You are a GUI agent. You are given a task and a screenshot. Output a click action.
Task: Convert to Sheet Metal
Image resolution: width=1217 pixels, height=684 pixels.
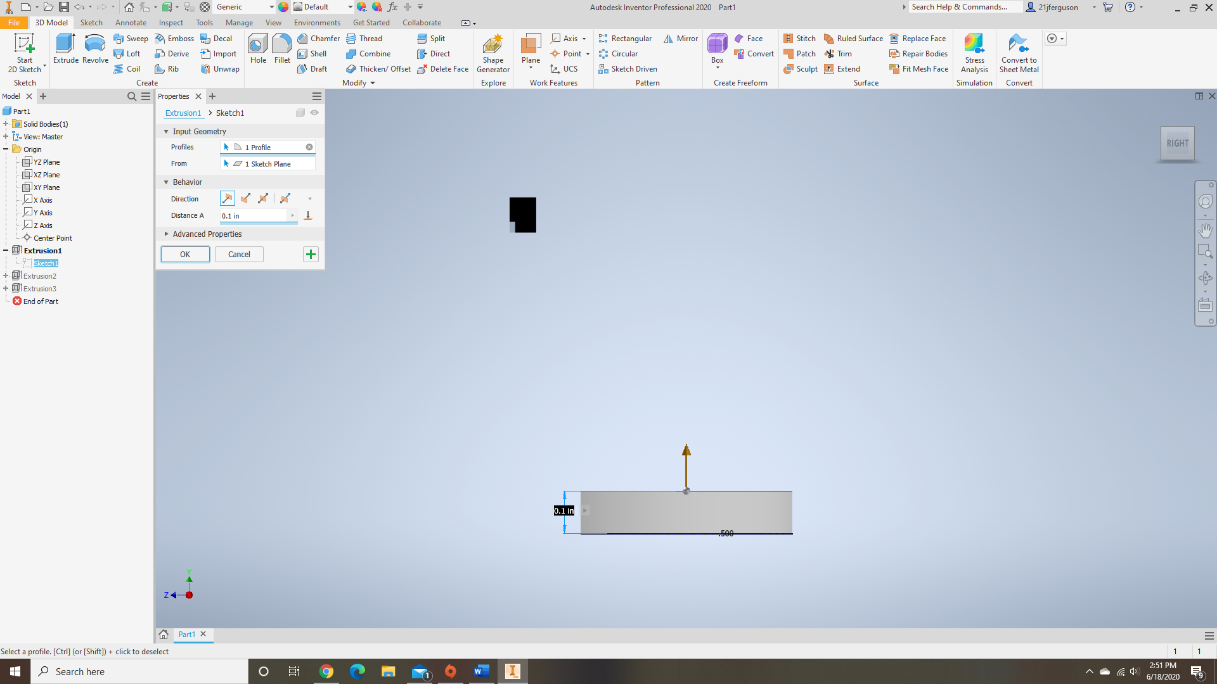[1019, 53]
